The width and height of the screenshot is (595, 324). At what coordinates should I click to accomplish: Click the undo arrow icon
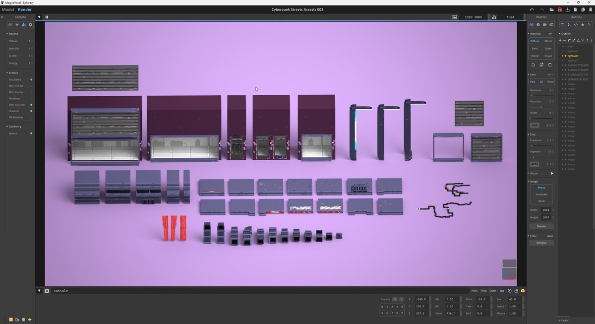pyautogui.click(x=532, y=9)
